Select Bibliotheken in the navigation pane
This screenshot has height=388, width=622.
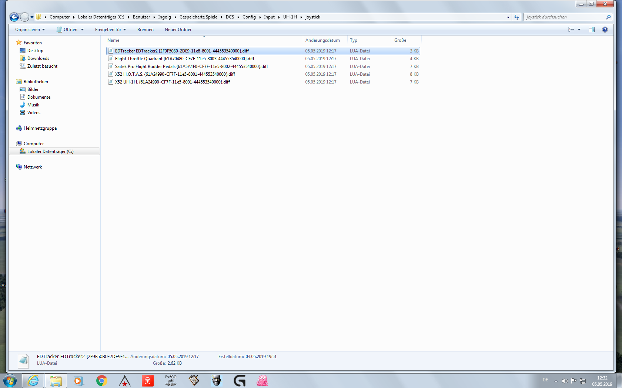pyautogui.click(x=36, y=82)
